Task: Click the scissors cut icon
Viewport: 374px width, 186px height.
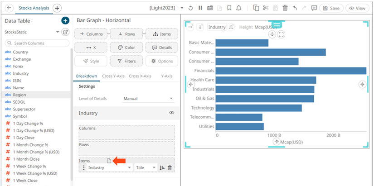Action: click(266, 8)
